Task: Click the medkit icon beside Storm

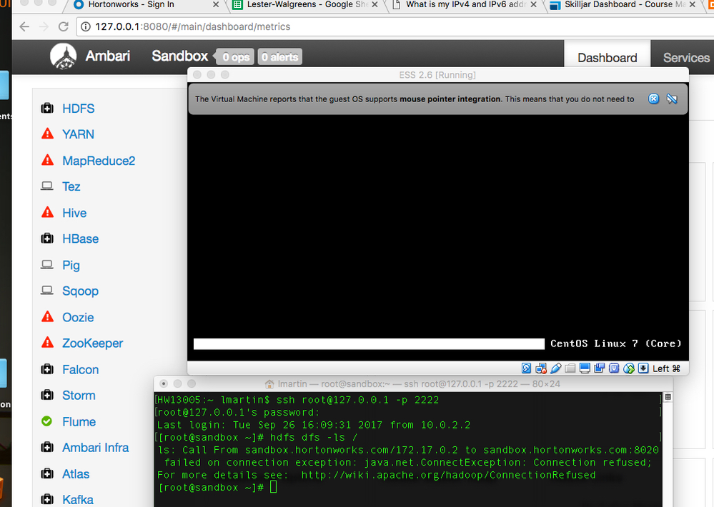Action: tap(47, 395)
